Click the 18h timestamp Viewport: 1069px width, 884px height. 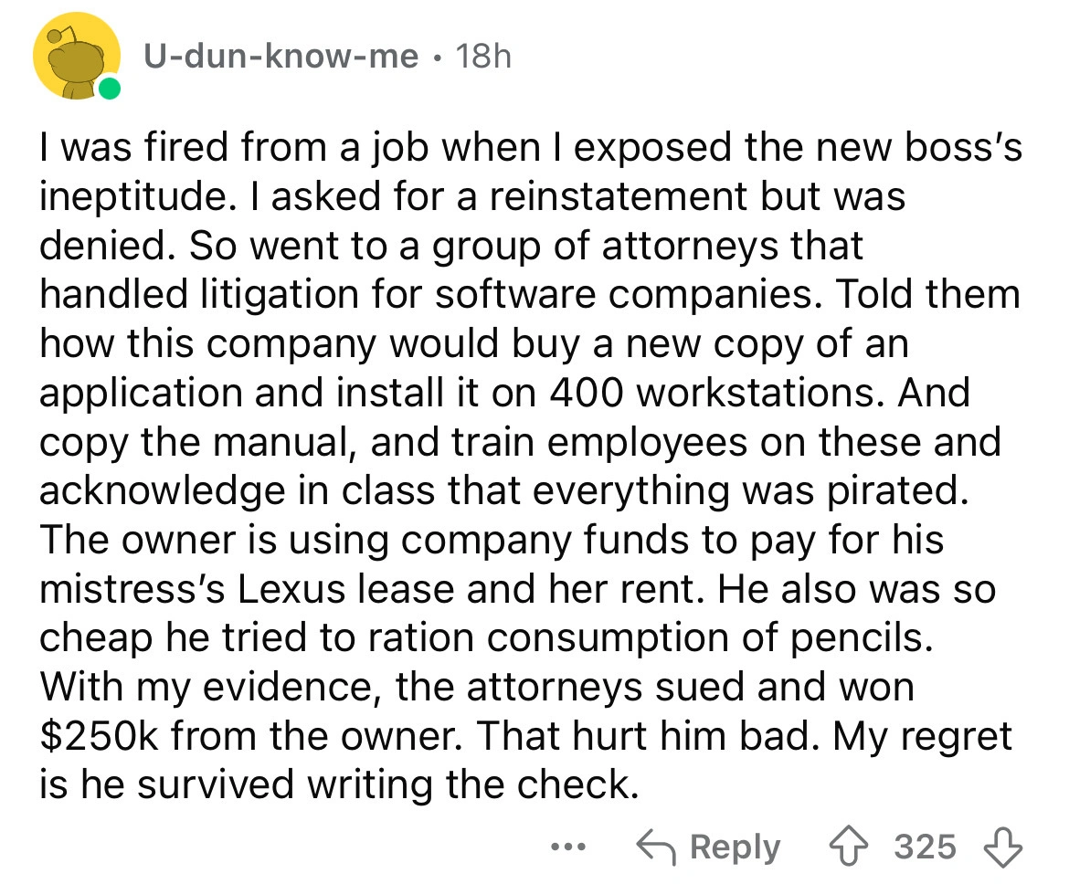point(479,57)
